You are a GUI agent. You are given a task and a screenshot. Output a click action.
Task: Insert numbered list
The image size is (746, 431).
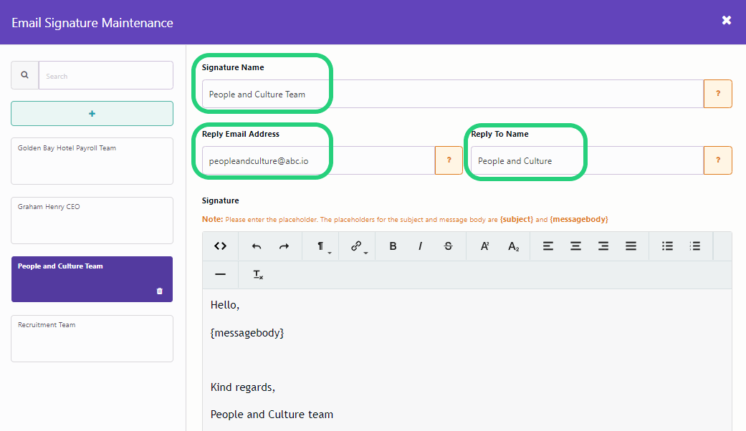(695, 246)
